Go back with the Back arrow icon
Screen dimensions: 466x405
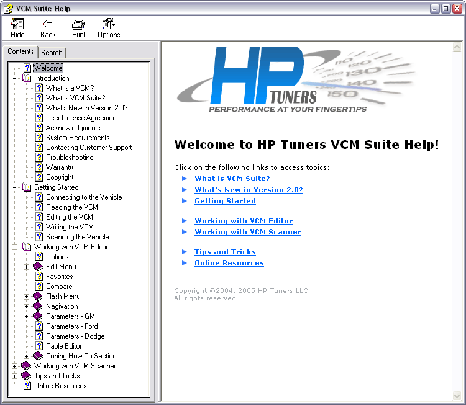(48, 24)
